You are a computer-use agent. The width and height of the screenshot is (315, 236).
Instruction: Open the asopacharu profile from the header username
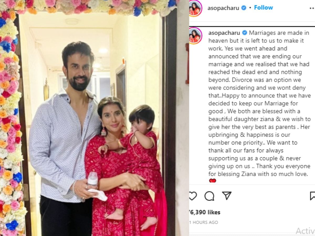(223, 8)
